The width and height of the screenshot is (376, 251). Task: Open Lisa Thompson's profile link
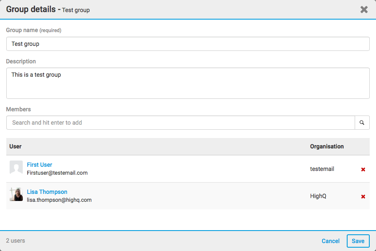click(x=47, y=192)
